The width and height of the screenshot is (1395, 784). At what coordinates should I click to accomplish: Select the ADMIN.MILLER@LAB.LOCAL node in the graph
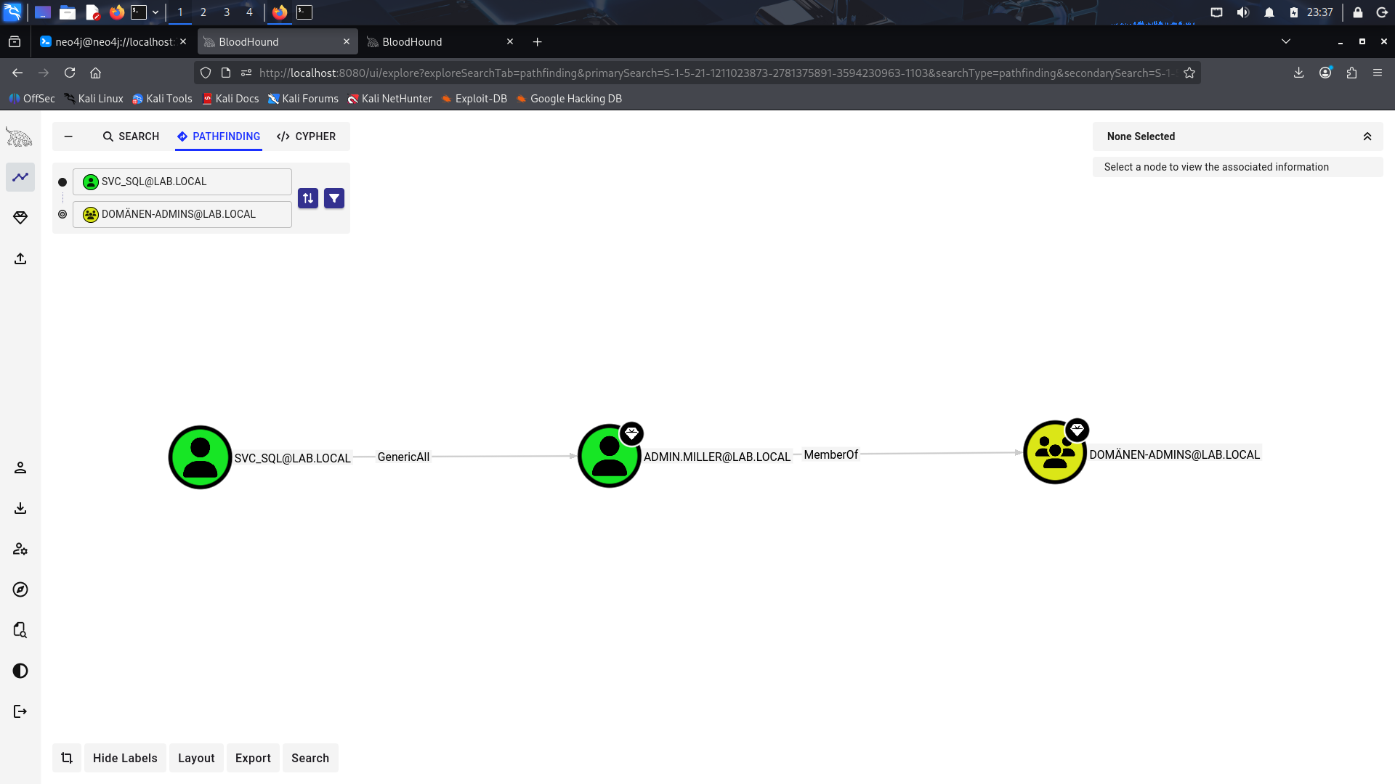pos(609,456)
